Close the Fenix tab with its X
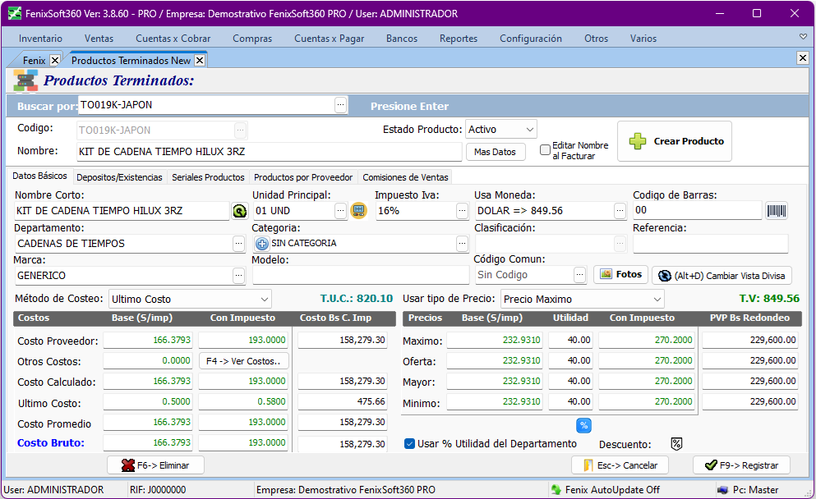The height and width of the screenshot is (499, 816). tap(54, 60)
